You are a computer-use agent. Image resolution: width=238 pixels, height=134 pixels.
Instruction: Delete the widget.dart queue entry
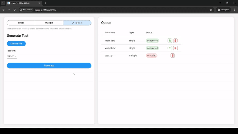coord(175,48)
